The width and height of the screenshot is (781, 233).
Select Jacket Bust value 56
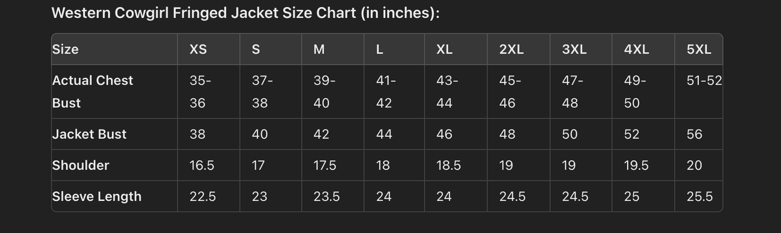point(695,134)
